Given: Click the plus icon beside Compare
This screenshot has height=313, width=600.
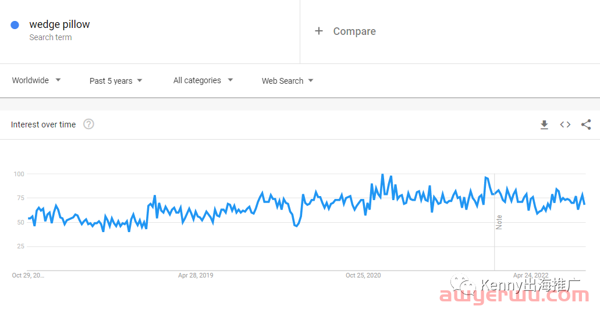Looking at the screenshot, I should (319, 31).
